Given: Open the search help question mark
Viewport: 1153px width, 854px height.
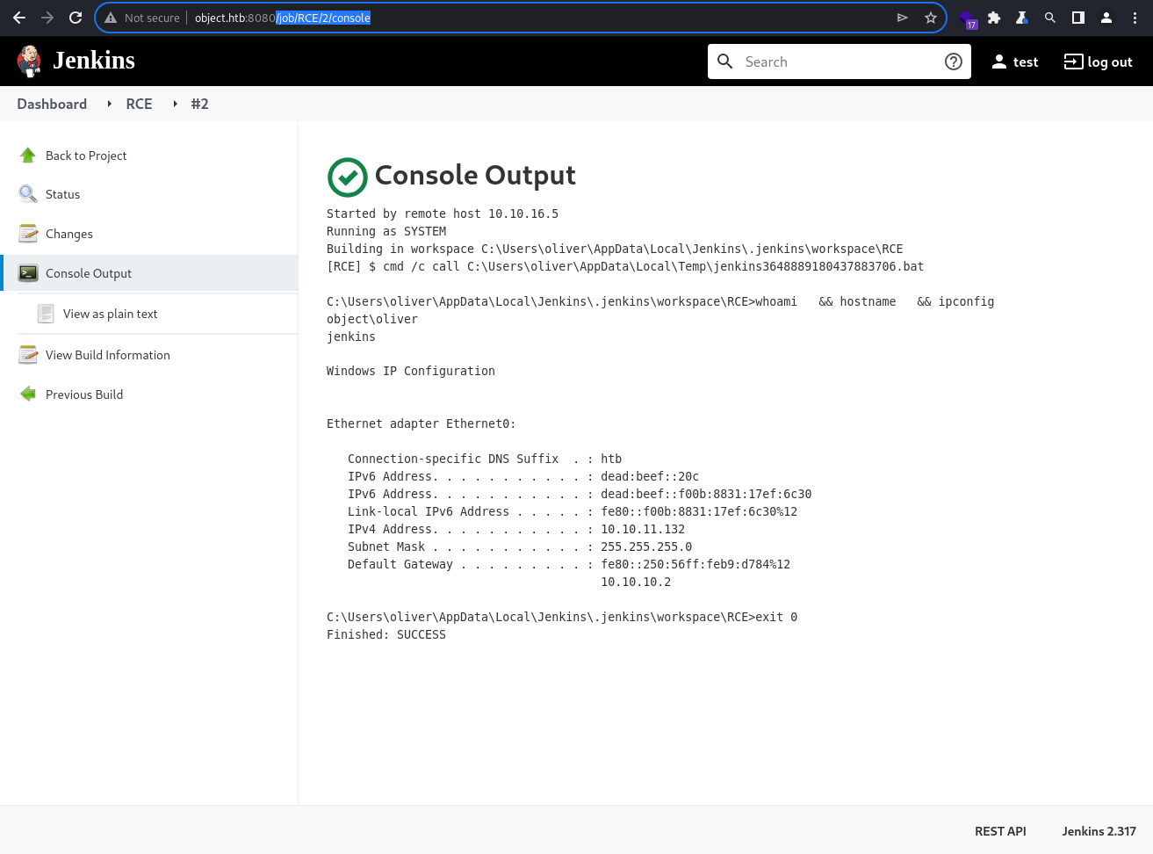Looking at the screenshot, I should 954,62.
